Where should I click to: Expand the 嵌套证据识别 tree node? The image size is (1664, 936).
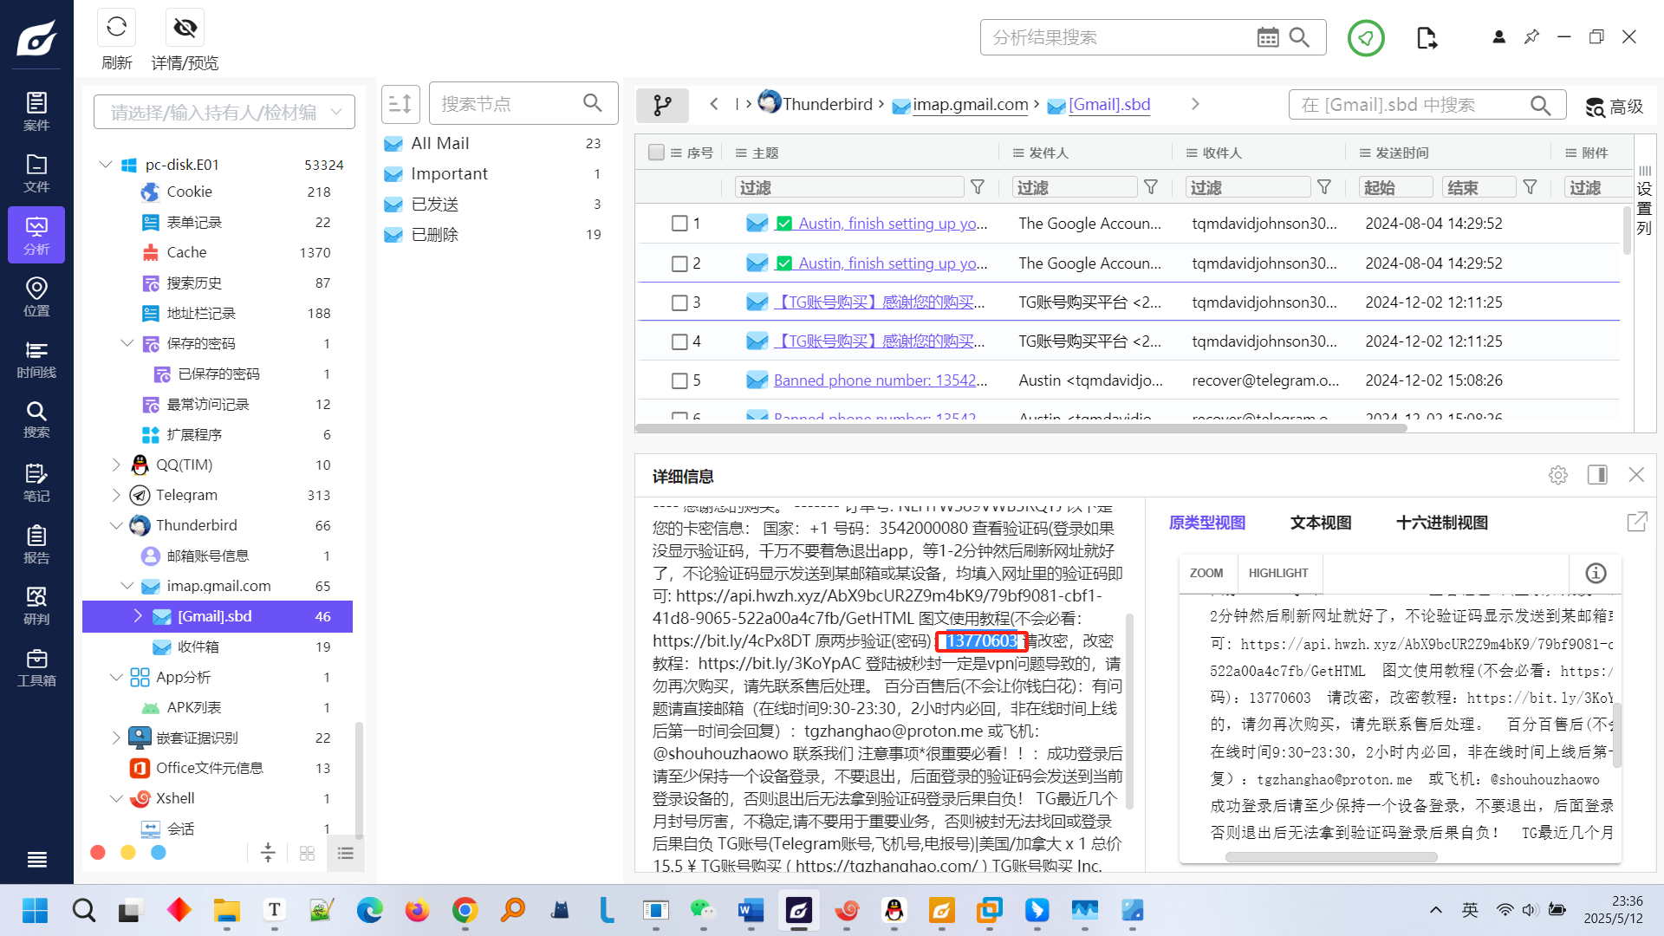(x=116, y=738)
